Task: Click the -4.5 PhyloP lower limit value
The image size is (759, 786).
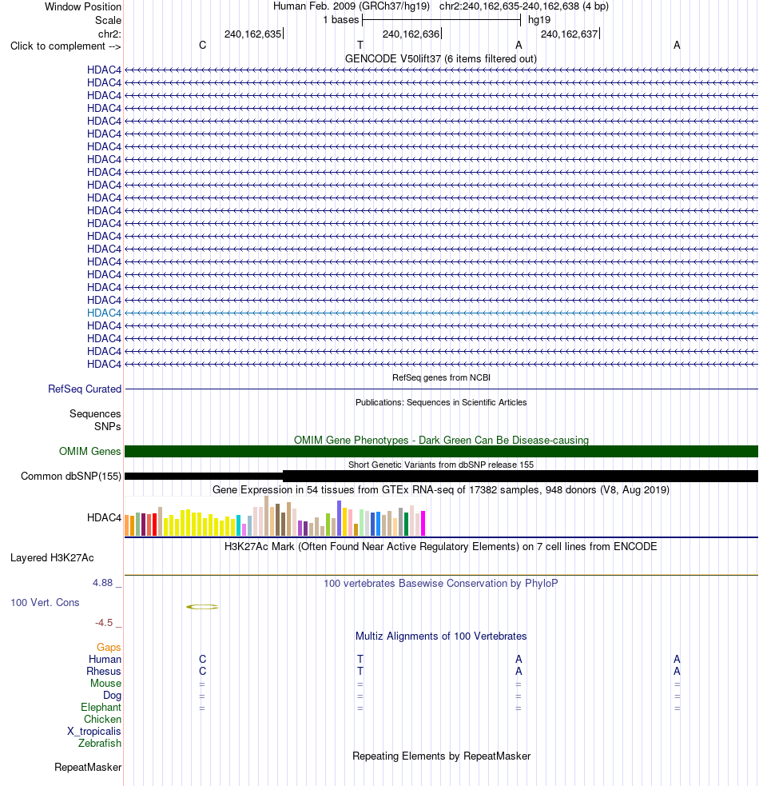Action: [104, 623]
